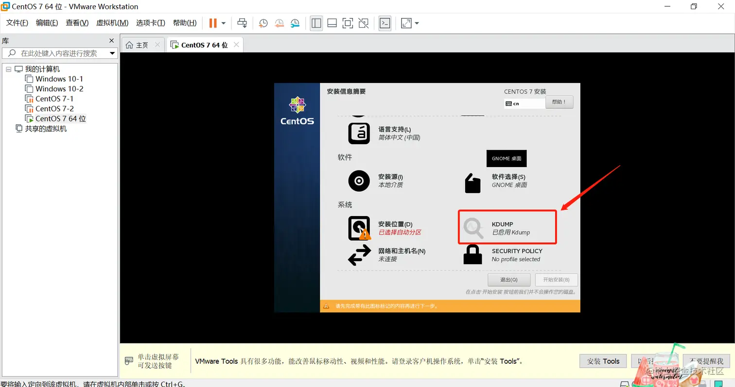
Task: Click the 安装信息摘要 heading text
Action: click(x=346, y=91)
